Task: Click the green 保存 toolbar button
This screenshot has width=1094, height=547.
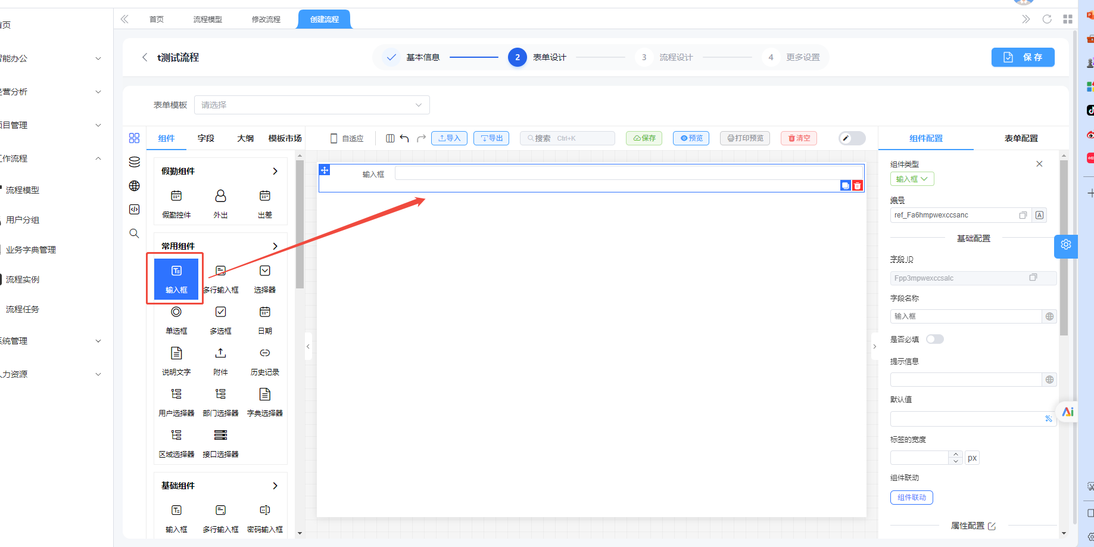Action: click(644, 138)
